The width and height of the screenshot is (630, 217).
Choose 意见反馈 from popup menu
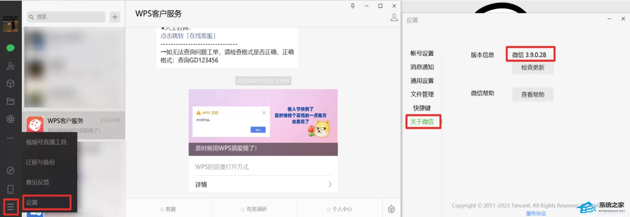38,182
